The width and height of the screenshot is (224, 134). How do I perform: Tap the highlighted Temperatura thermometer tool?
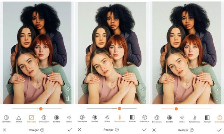(120, 119)
